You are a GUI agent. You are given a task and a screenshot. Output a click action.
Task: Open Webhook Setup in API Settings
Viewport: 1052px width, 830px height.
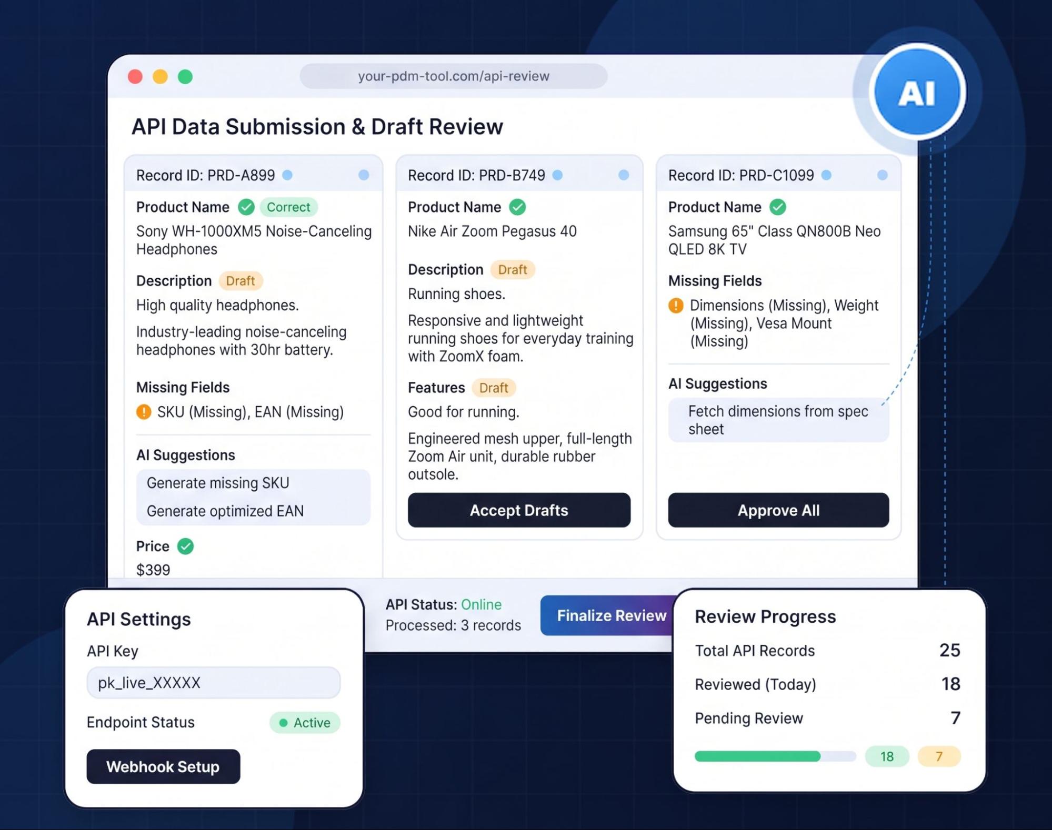pyautogui.click(x=163, y=767)
